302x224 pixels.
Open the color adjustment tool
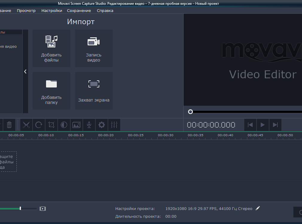64,125
